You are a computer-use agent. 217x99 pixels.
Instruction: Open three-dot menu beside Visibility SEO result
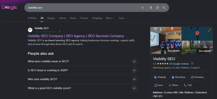click(x=59, y=32)
